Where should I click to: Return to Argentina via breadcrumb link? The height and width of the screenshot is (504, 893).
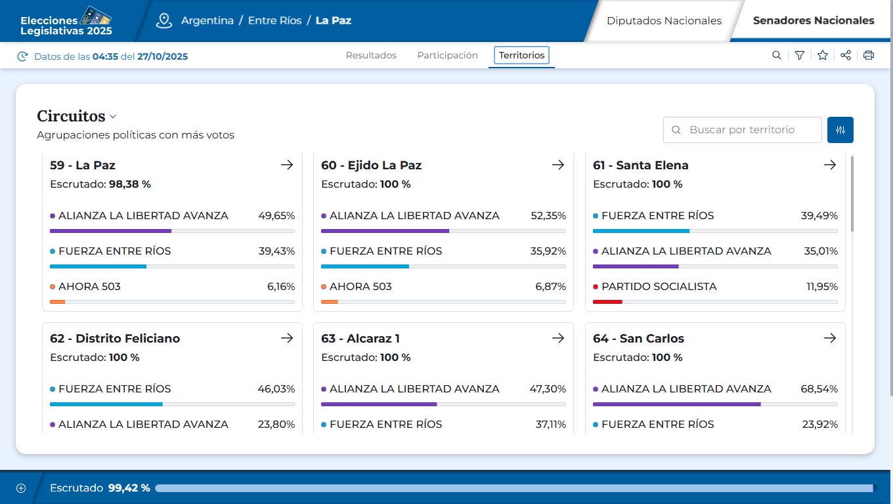click(207, 20)
